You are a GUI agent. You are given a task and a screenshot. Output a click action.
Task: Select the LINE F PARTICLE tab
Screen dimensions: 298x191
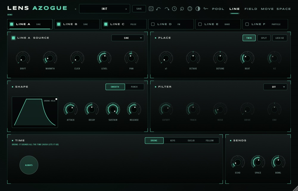coord(265,24)
